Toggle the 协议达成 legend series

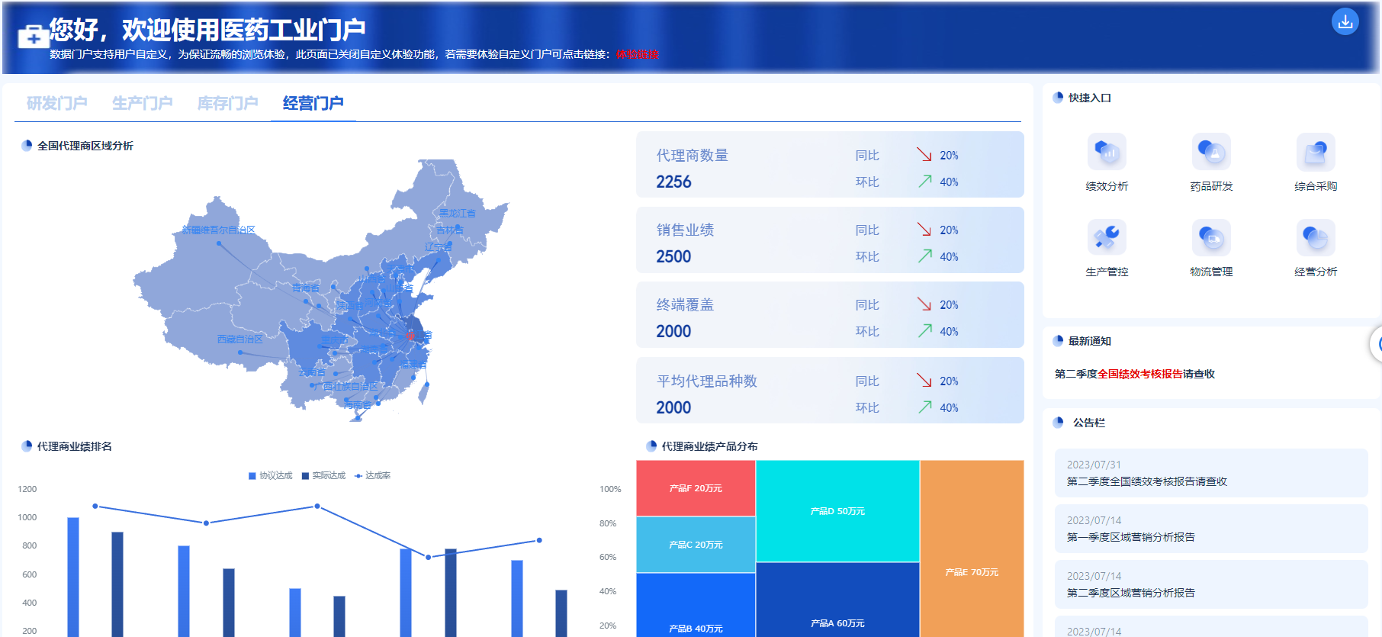click(271, 475)
